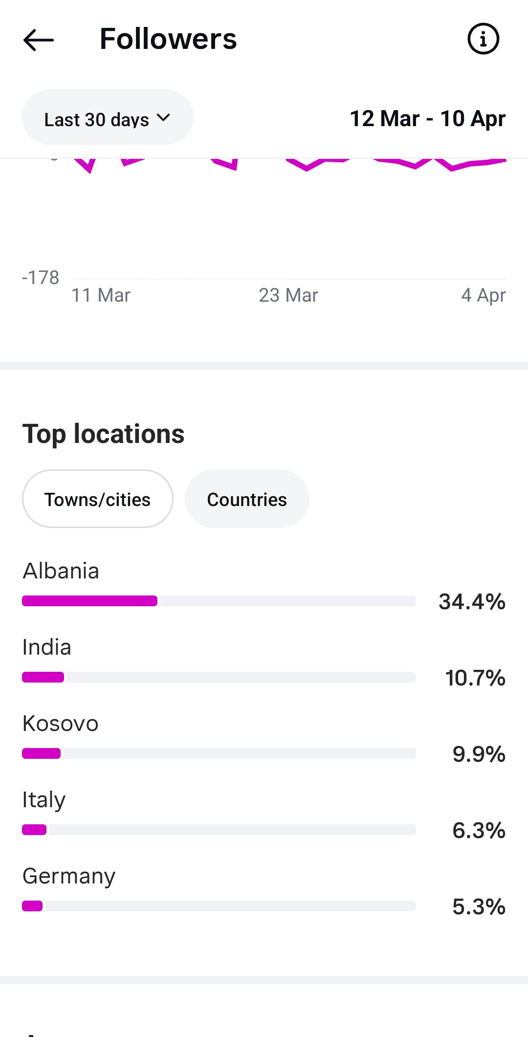Open the info icon for Followers

(483, 39)
